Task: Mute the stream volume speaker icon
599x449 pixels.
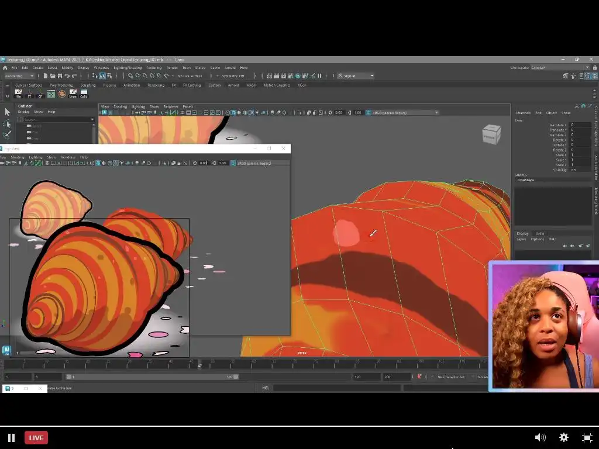Action: (x=540, y=437)
